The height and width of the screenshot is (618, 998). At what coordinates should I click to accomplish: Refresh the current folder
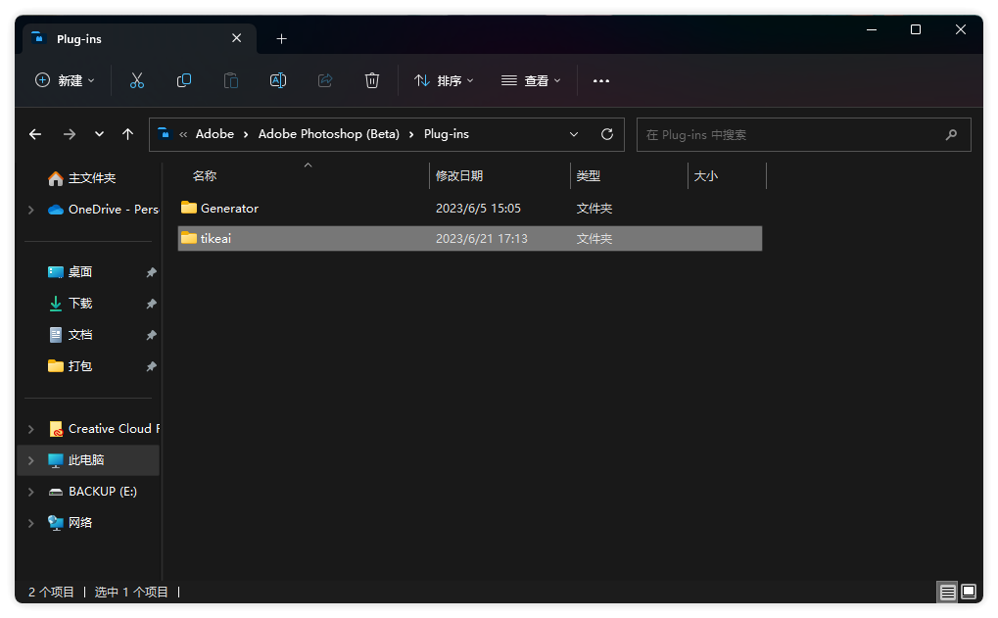(x=607, y=134)
